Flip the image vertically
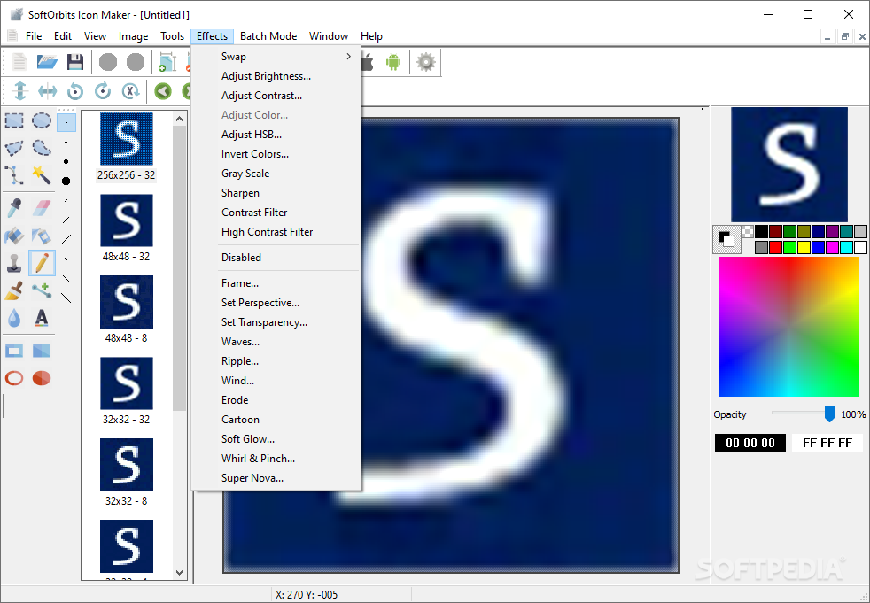870x603 pixels. tap(19, 90)
